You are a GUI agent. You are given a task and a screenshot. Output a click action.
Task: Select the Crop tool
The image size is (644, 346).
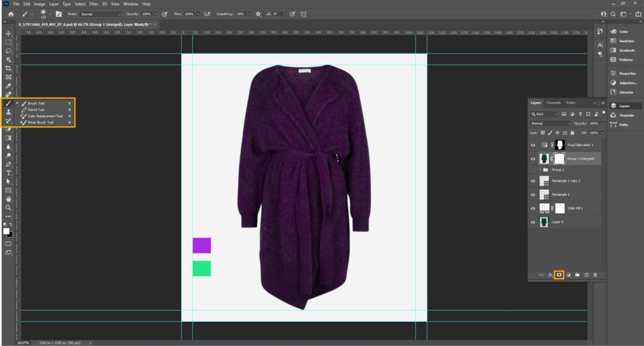click(8, 68)
